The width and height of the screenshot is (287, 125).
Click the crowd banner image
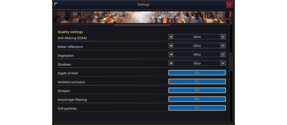point(143,17)
